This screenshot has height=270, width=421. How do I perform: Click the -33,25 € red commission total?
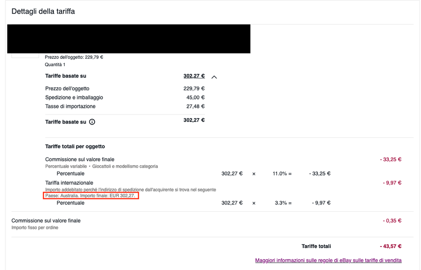point(391,159)
